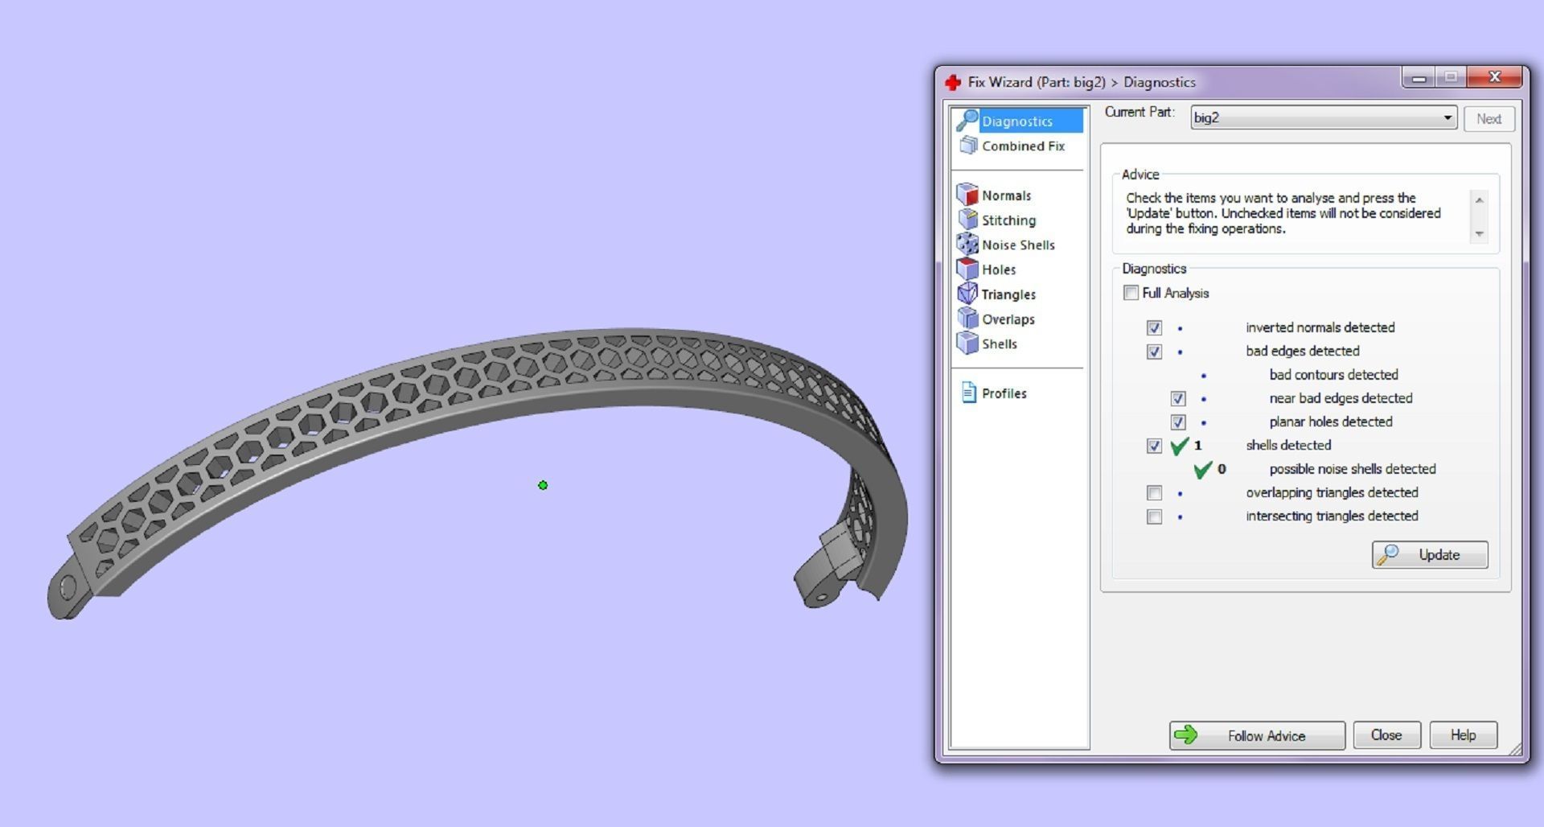Viewport: 1544px width, 827px height.
Task: Go to the Shells step
Action: (x=1000, y=344)
